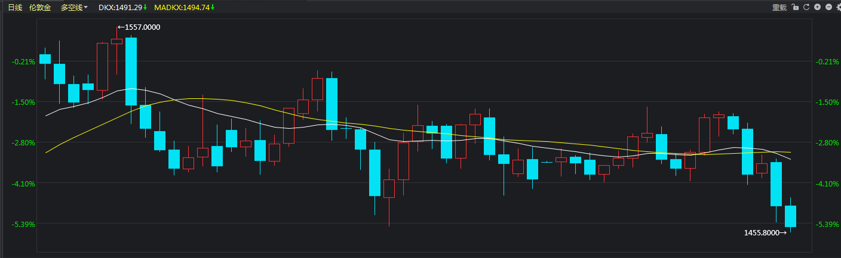The width and height of the screenshot is (841, 258).
Task: Click the right axis -5.39% label
Action: (828, 225)
